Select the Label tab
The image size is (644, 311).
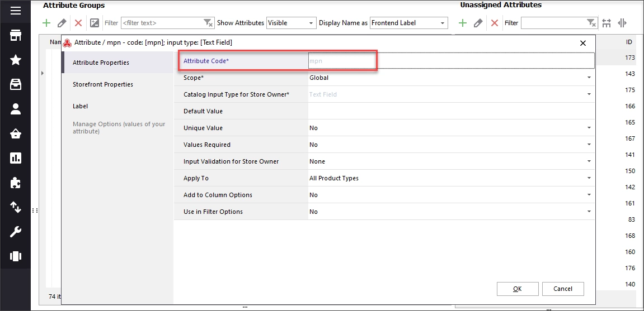pos(80,106)
